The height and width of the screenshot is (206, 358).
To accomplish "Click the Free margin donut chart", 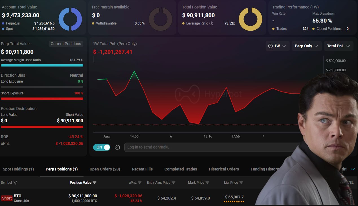I will click(161, 19).
